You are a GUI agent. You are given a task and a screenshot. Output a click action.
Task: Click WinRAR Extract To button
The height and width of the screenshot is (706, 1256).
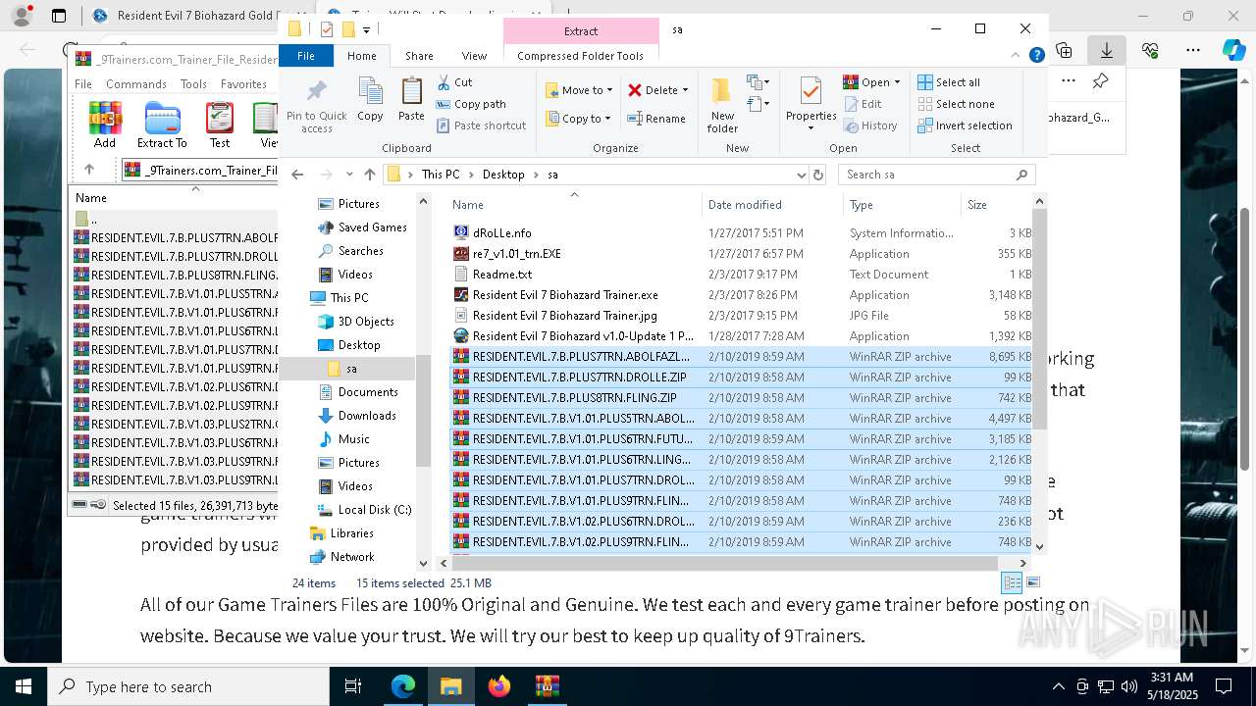click(162, 125)
